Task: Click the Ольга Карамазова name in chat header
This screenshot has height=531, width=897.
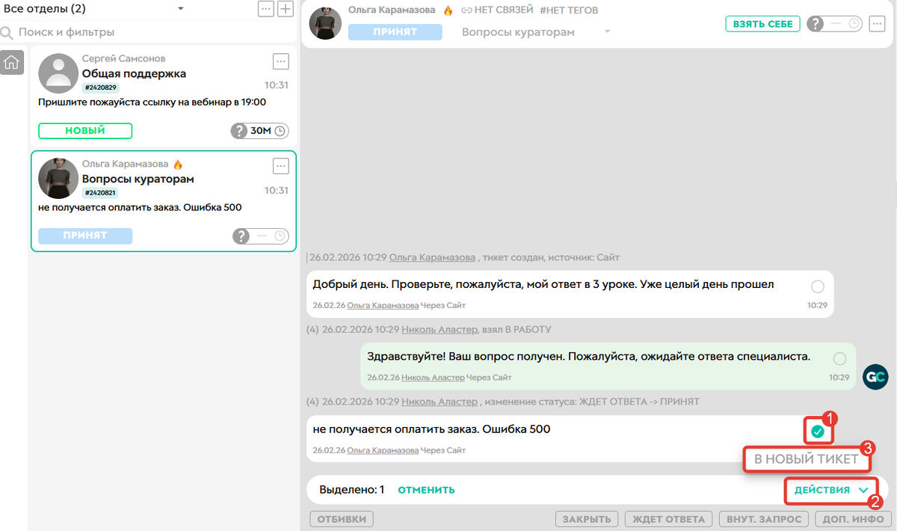Action: [392, 10]
